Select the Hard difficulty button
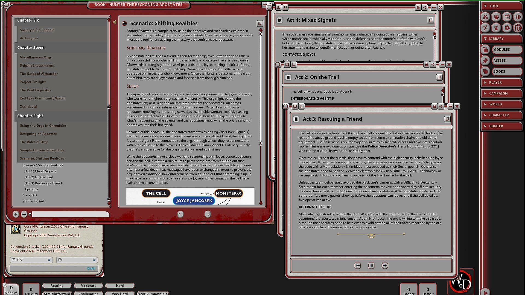Screen dimensions: 525x295 click(x=119, y=286)
